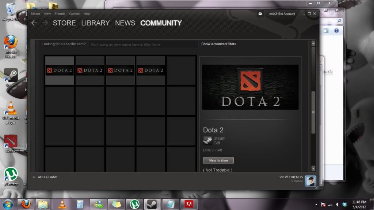
Task: Click the Action Center flag tray icon
Action: click(324, 205)
